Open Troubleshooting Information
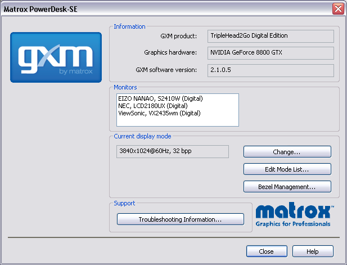 (181, 219)
